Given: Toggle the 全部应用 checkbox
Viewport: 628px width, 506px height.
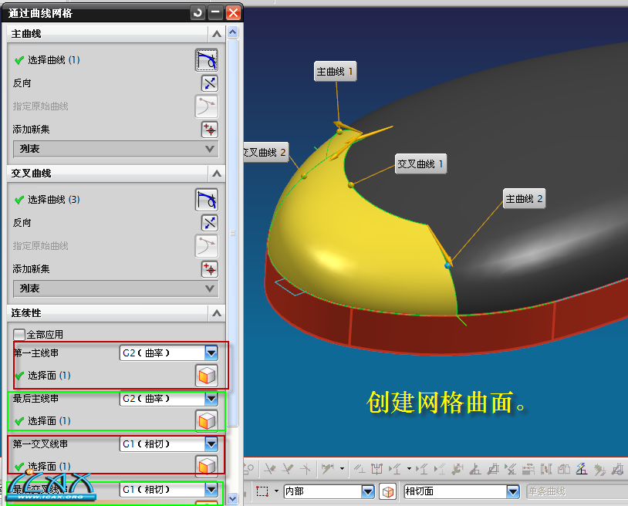Looking at the screenshot, I should (19, 334).
